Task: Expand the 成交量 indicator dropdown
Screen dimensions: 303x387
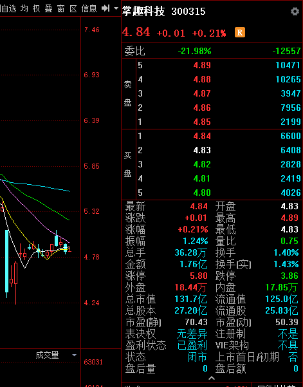Action: pyautogui.click(x=74, y=355)
